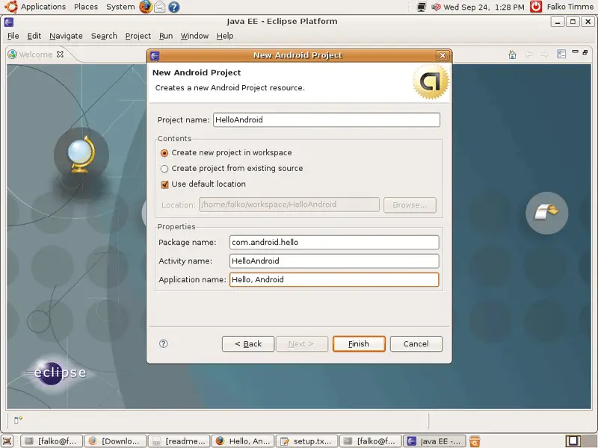Click the Application name field
This screenshot has width=598, height=448.
pos(334,279)
